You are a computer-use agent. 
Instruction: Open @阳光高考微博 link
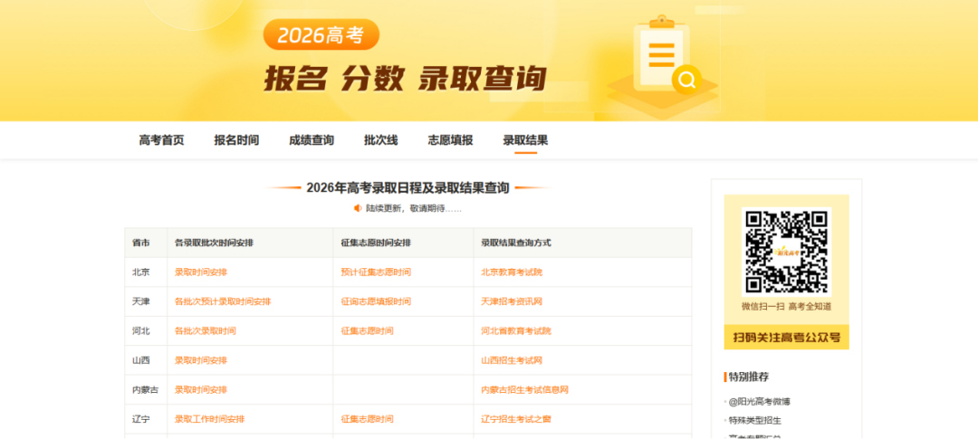pos(760,402)
